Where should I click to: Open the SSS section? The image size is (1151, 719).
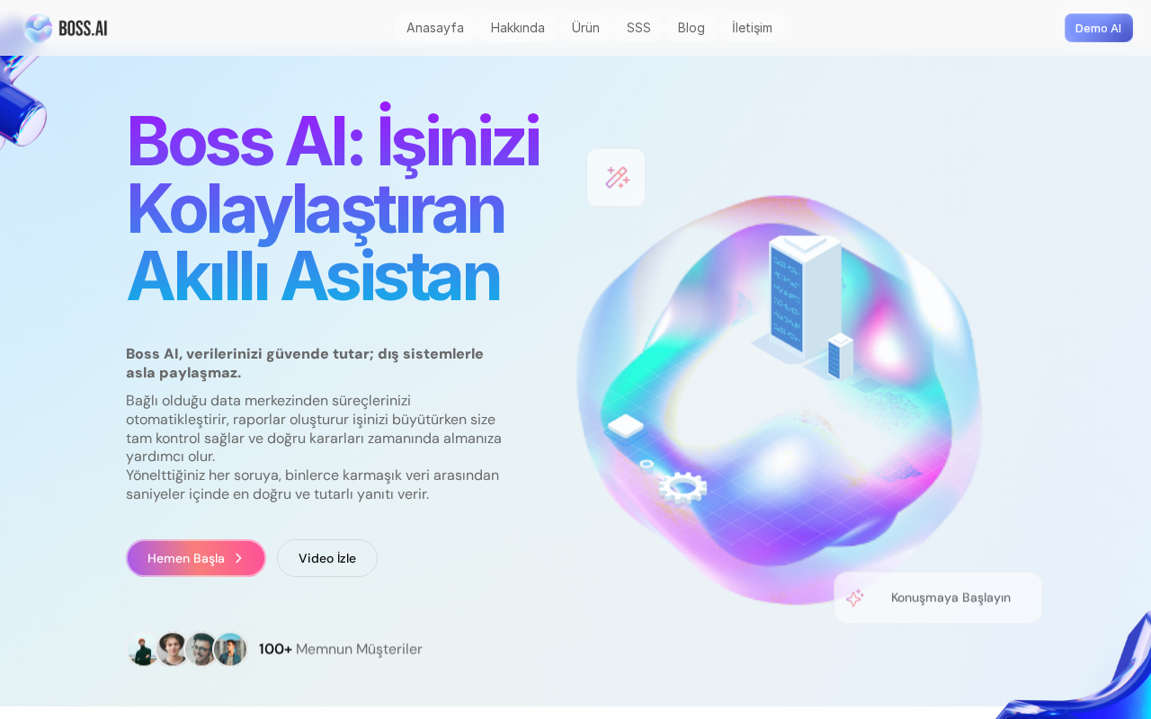638,28
